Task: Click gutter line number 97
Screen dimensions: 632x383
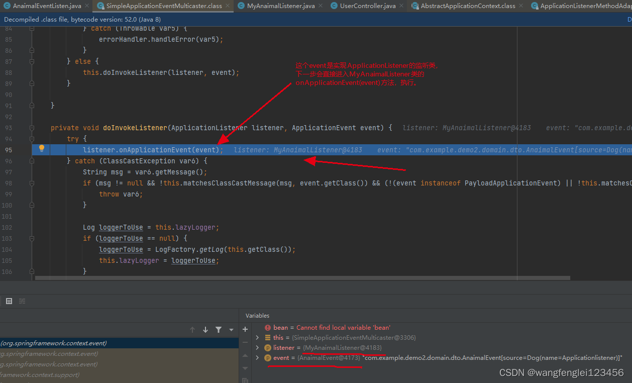Action: 8,172
